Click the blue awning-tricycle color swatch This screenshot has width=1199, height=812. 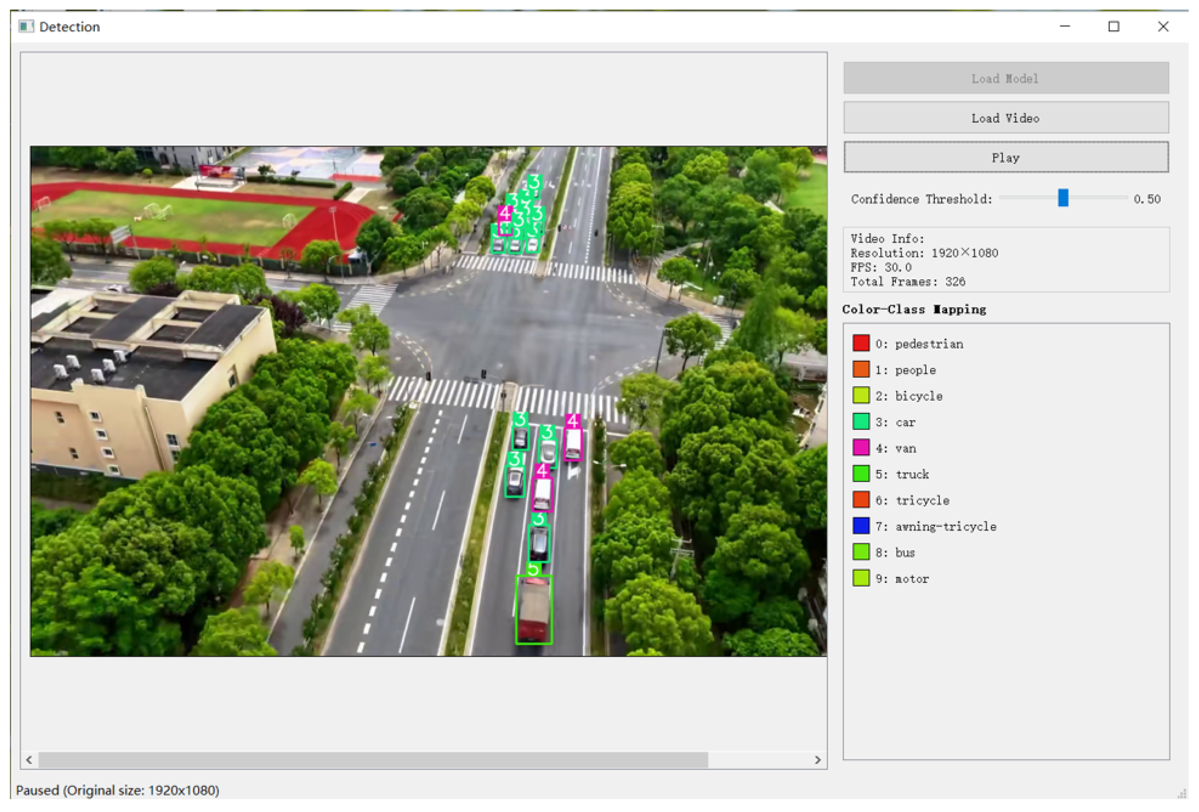tap(861, 526)
